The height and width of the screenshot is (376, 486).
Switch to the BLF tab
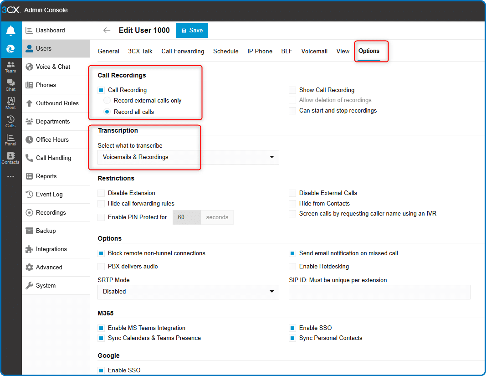point(286,51)
